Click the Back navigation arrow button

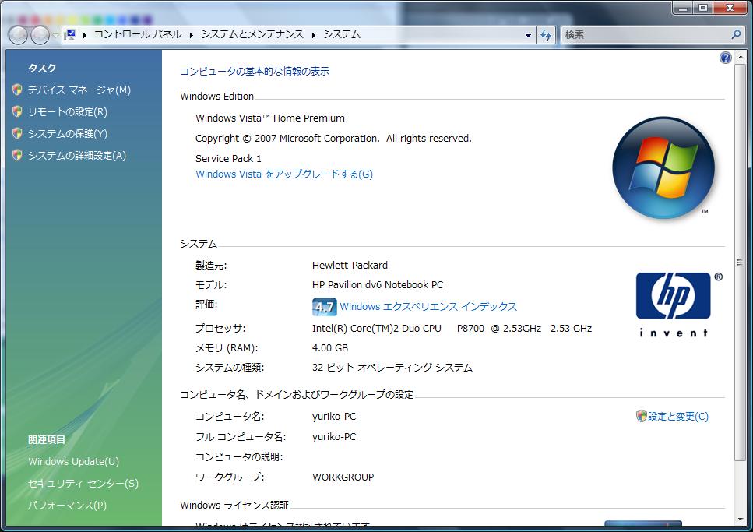pyautogui.click(x=18, y=35)
